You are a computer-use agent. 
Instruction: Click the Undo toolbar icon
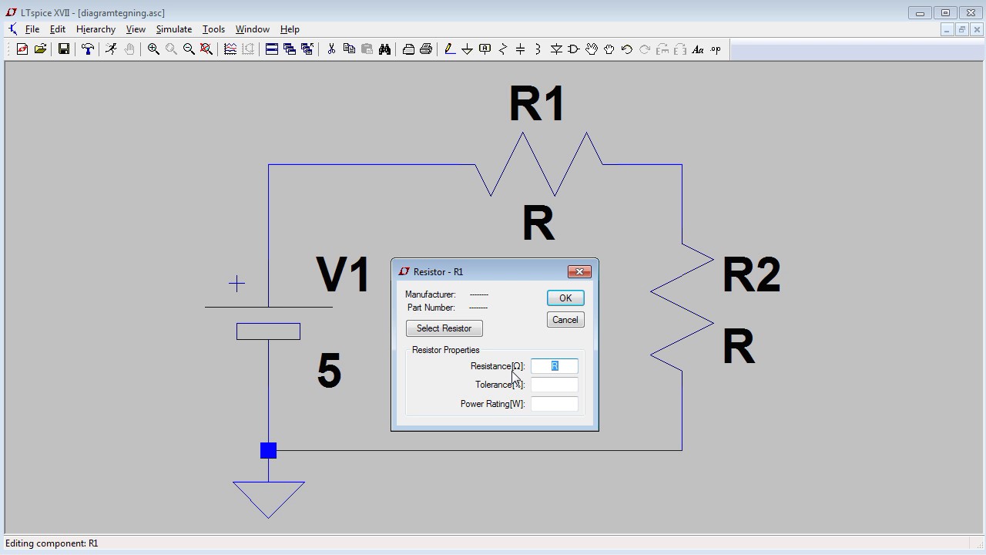pos(627,49)
